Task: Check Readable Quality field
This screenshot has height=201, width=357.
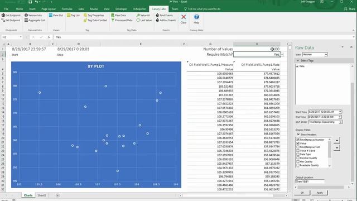Action: pos(298,165)
